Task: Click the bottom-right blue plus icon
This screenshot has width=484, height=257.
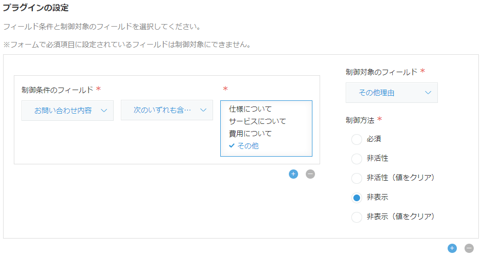Action: point(452,248)
